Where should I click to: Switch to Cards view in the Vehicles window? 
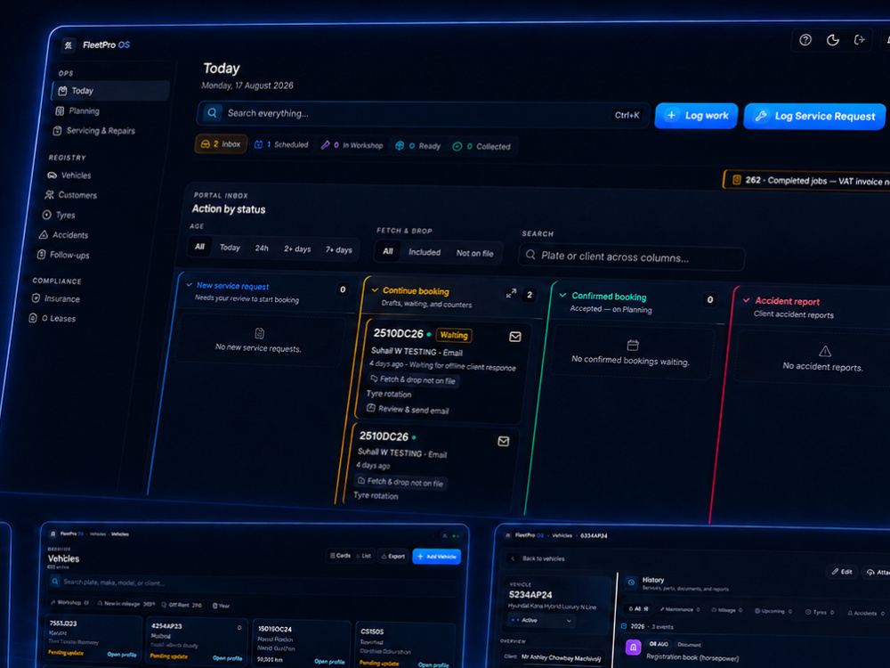click(340, 556)
